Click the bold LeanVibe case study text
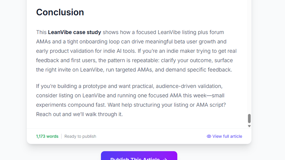This screenshot has height=160, width=285. pos(75,32)
